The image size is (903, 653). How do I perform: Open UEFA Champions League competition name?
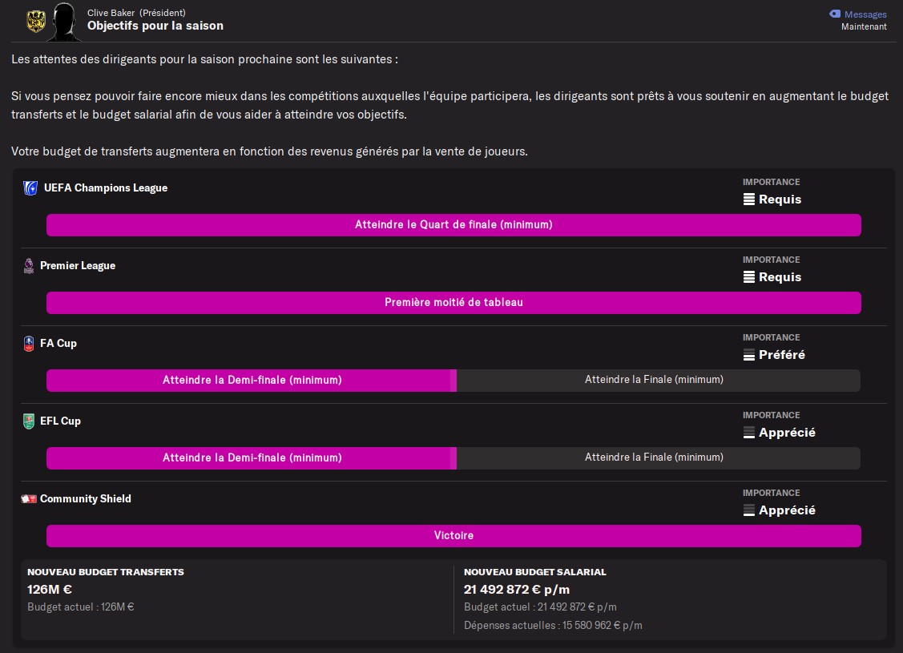106,187
